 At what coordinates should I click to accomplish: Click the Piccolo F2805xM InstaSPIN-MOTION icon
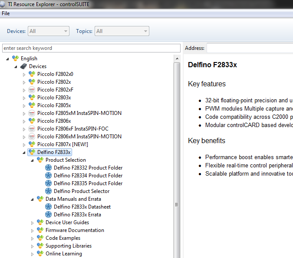tap(32, 113)
